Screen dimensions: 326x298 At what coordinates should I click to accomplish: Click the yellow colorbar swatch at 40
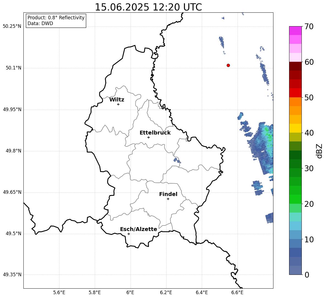coord(295,128)
